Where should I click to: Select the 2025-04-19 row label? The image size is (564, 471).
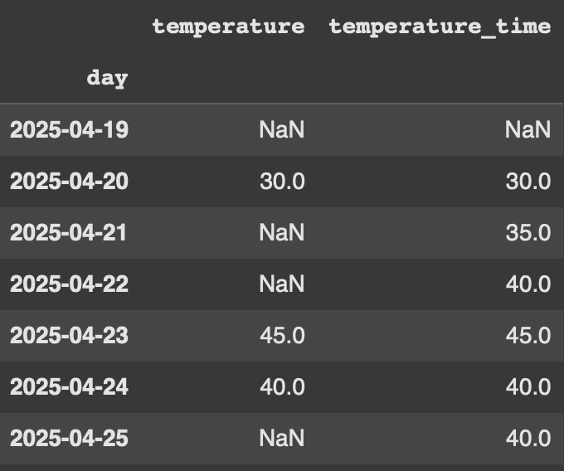tap(69, 129)
